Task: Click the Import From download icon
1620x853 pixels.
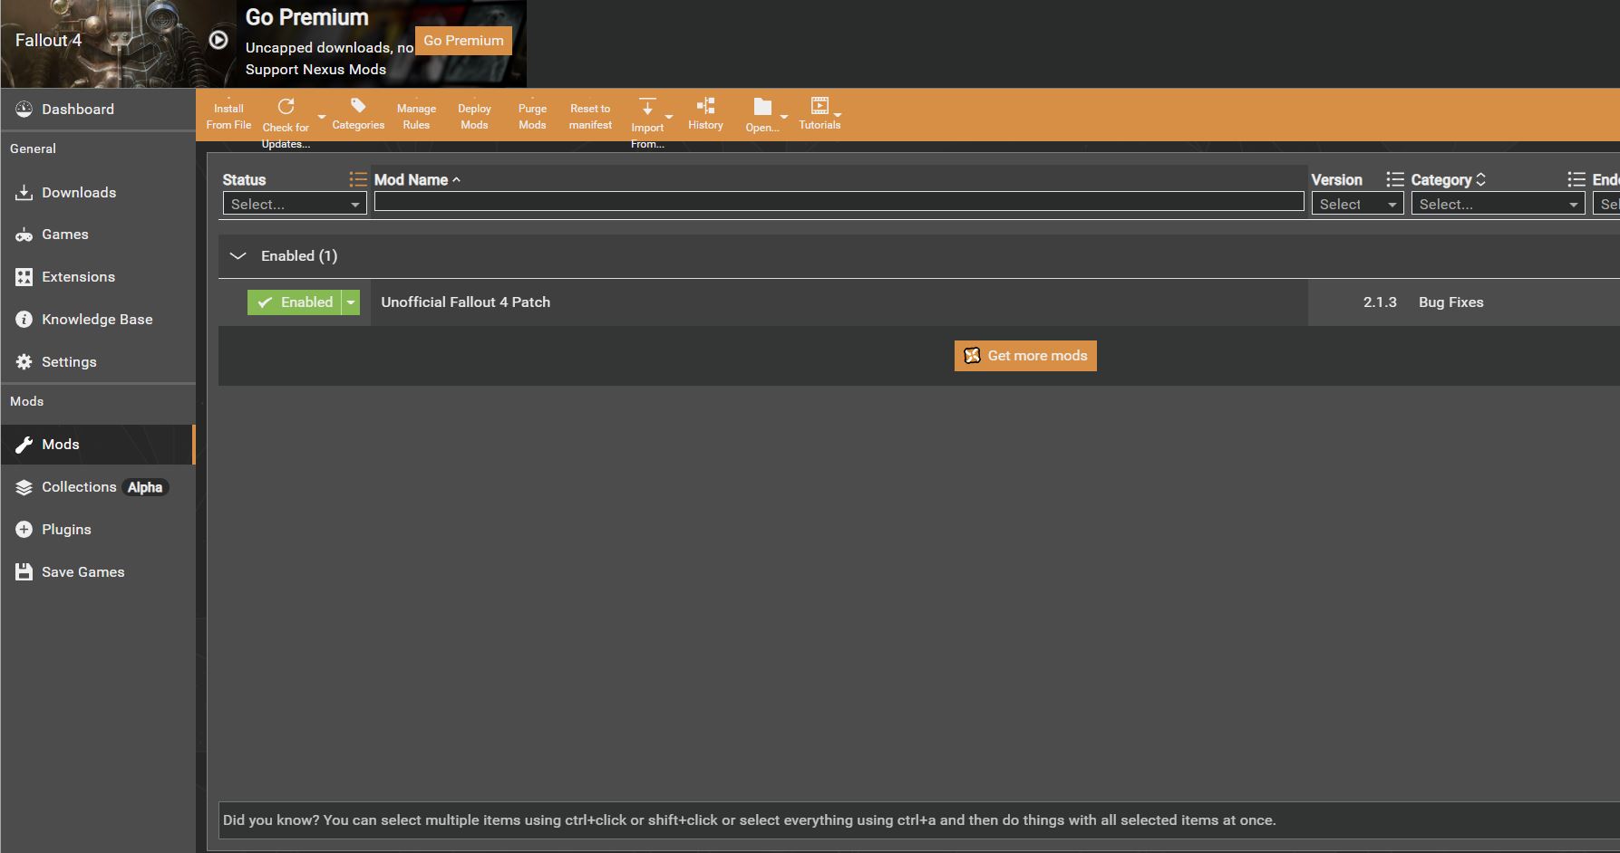Action: click(647, 107)
